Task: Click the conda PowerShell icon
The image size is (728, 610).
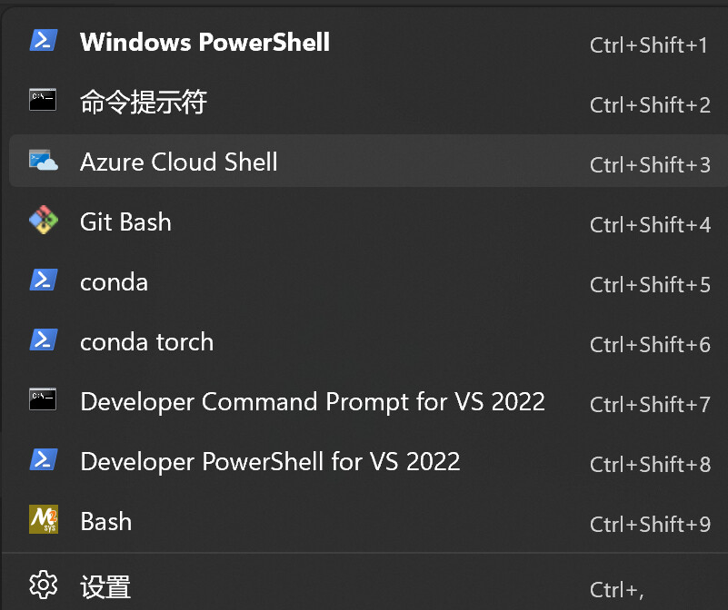Action: point(44,280)
